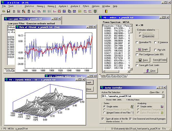Click the save floppy disk toolbar icon

coord(8,11)
